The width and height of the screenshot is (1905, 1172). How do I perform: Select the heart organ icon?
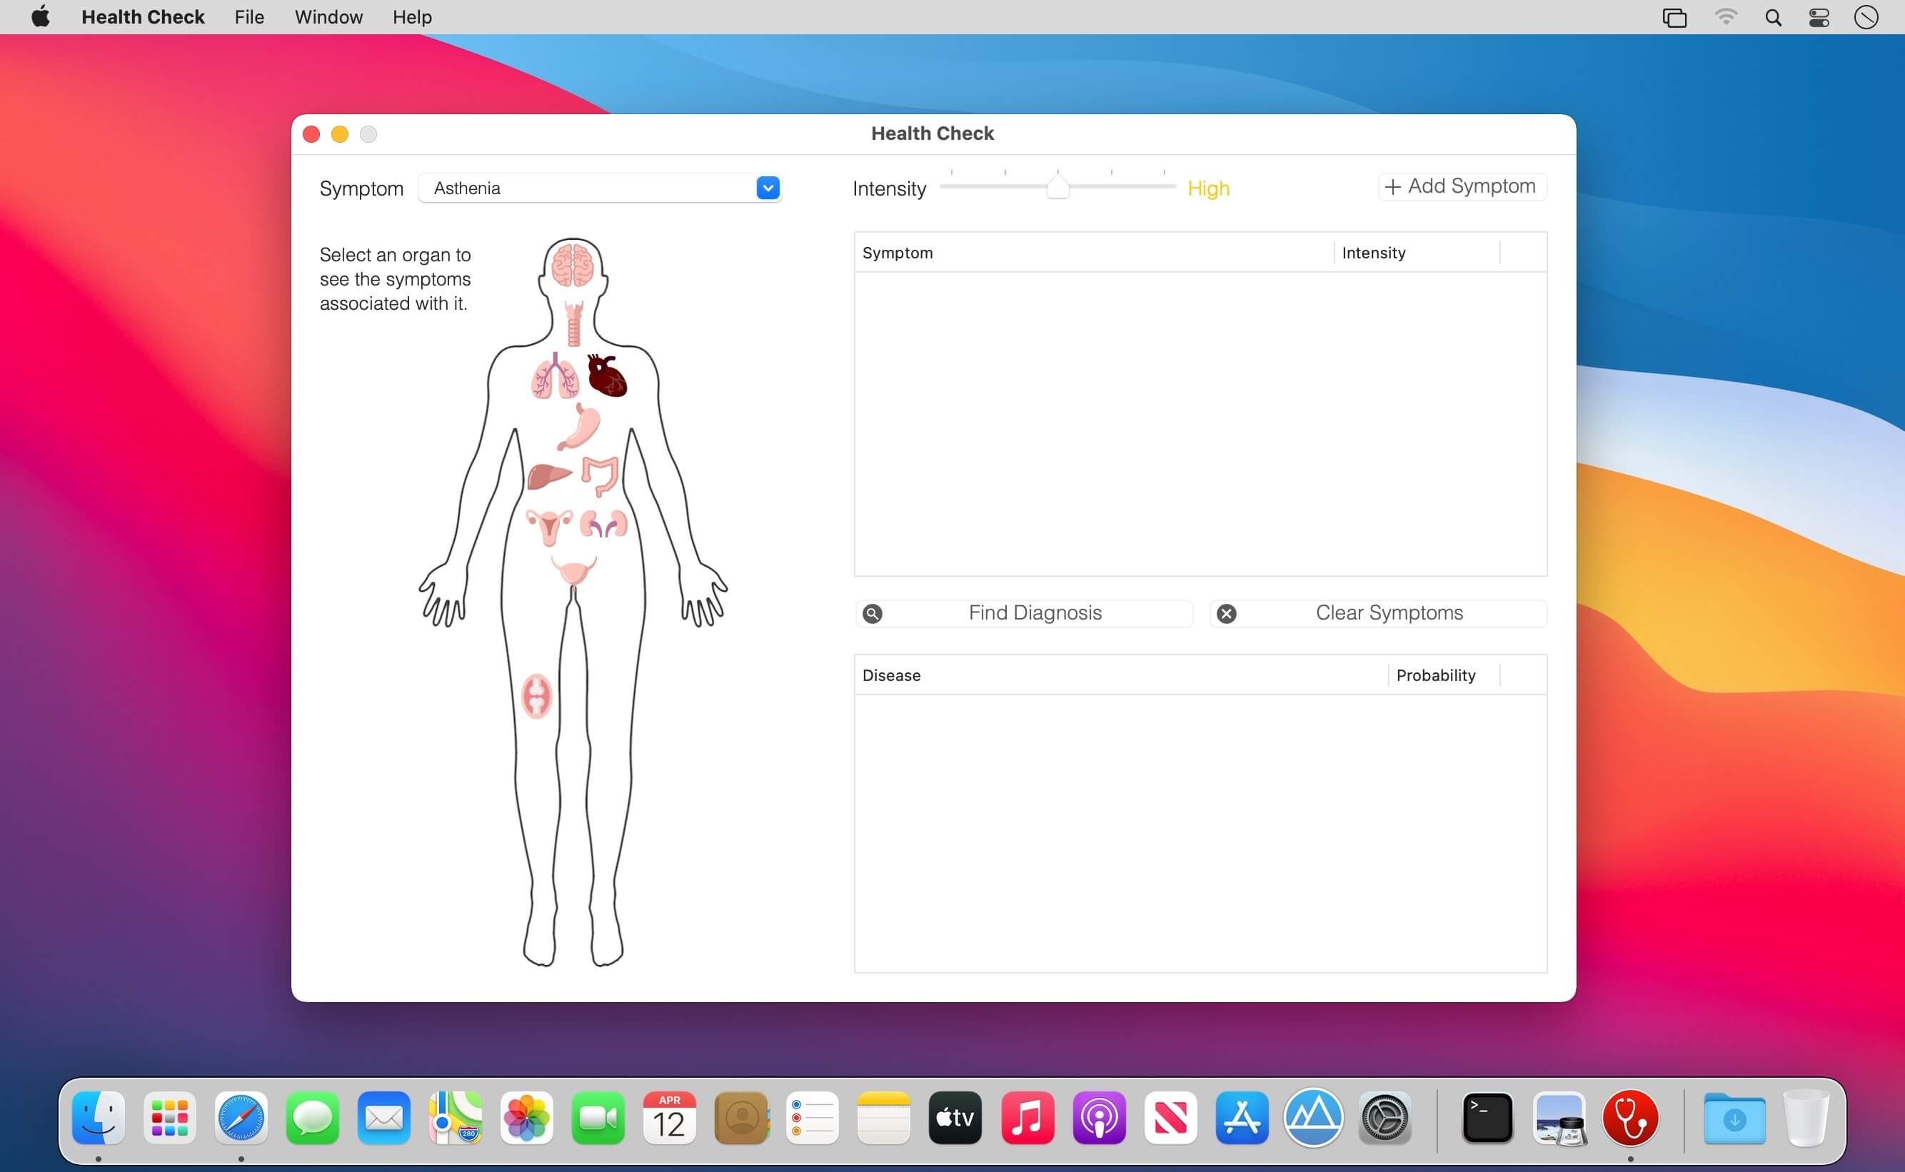[606, 376]
